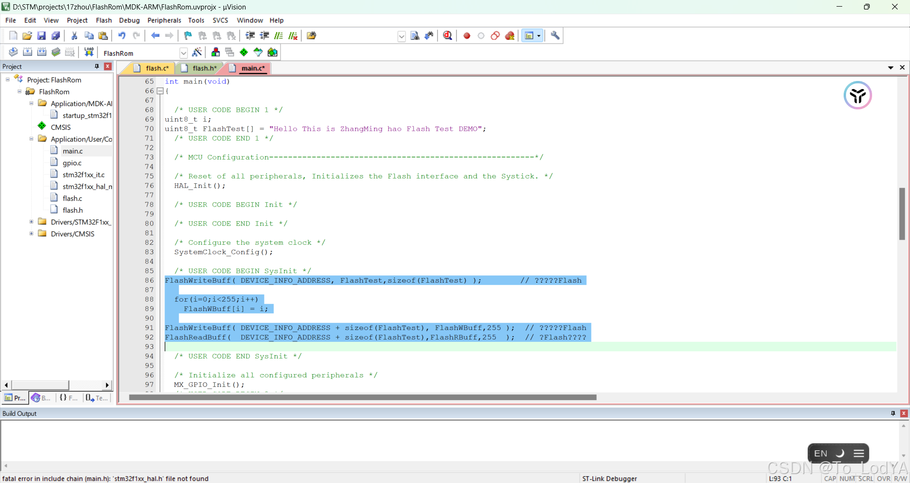Save all open files

click(x=56, y=36)
